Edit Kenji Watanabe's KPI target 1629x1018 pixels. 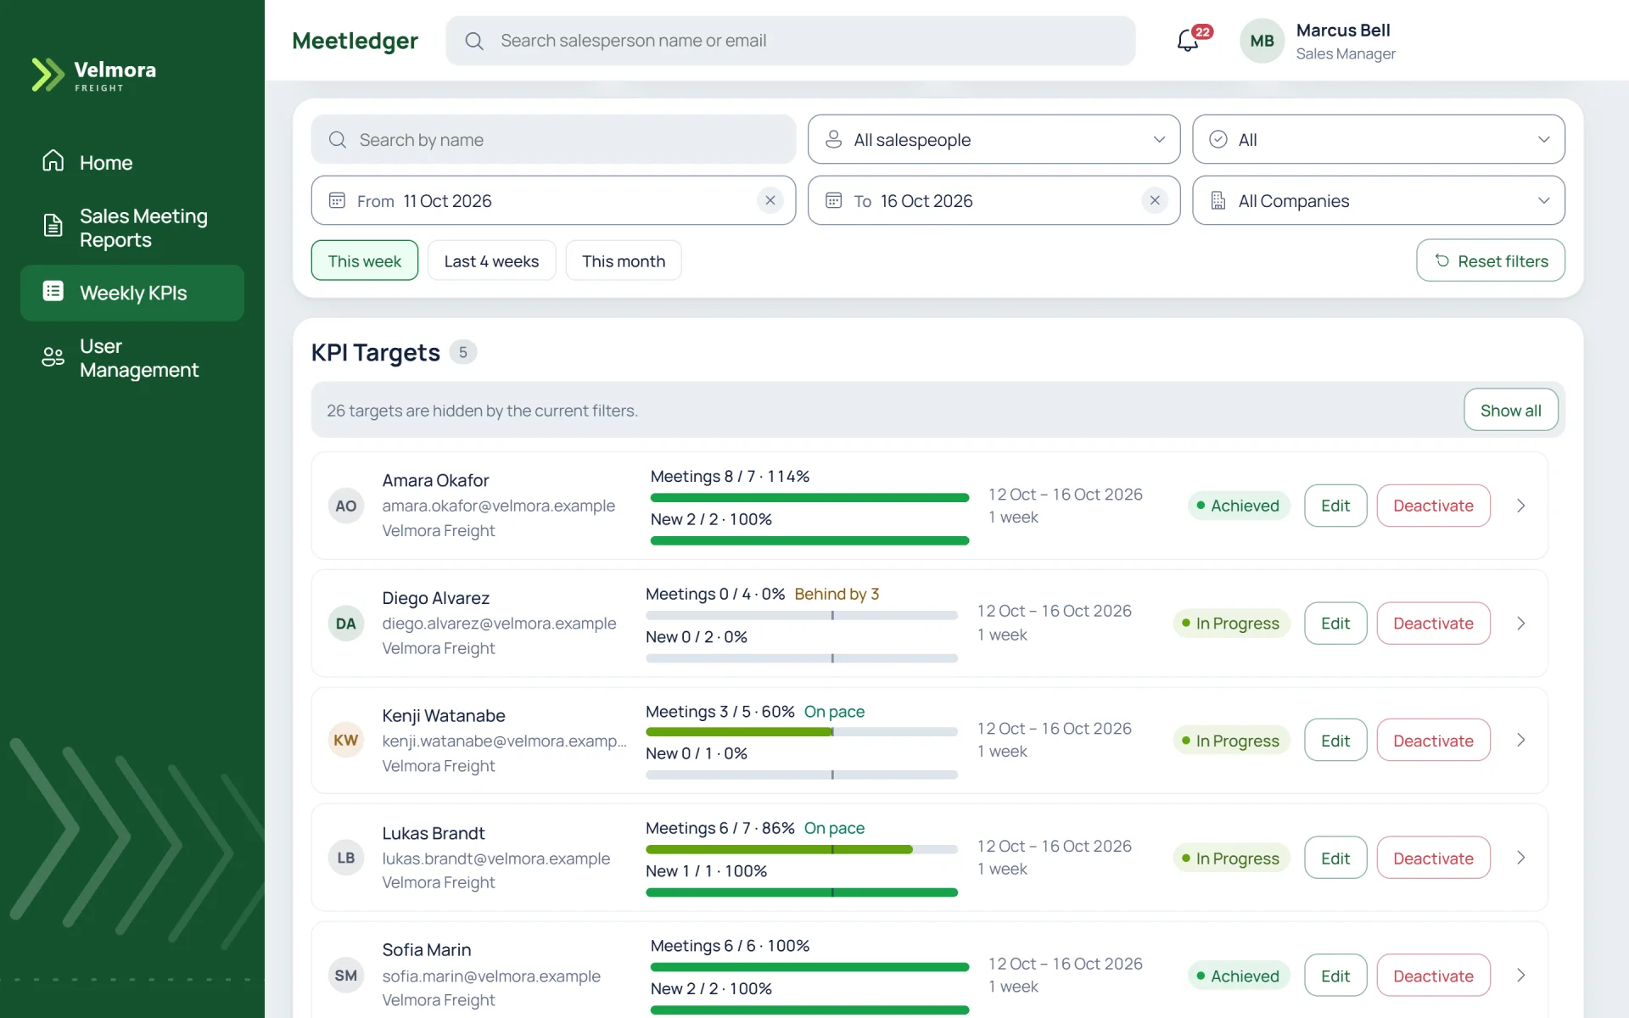[x=1335, y=740]
